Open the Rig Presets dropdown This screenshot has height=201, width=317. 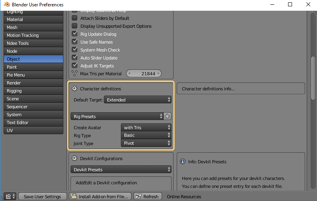pos(117,116)
